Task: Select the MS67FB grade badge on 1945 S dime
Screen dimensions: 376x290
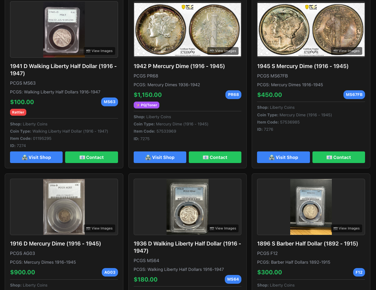Action: click(x=354, y=94)
